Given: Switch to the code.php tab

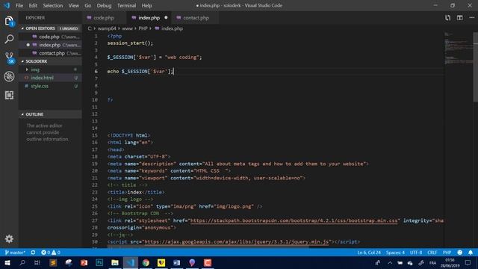Looking at the screenshot, I should click(104, 18).
